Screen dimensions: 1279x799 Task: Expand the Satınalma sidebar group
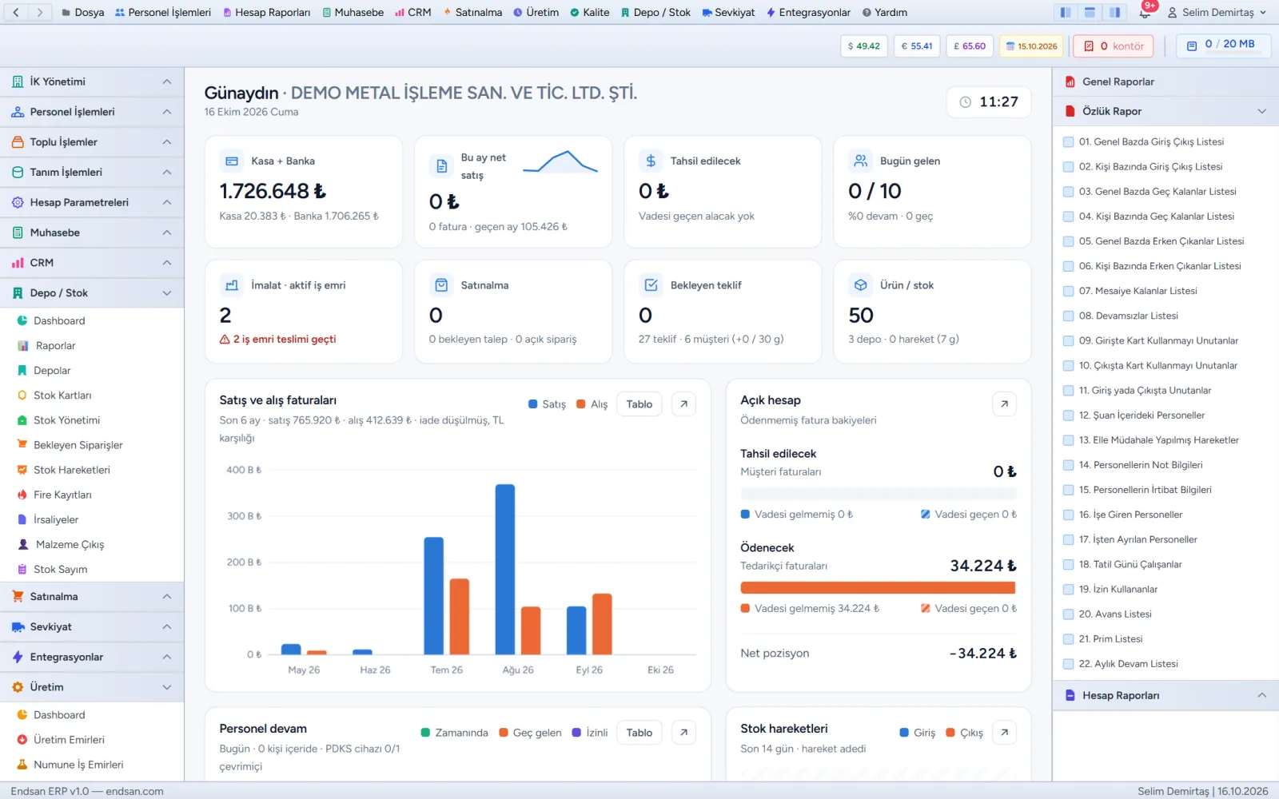pyautogui.click(x=92, y=597)
